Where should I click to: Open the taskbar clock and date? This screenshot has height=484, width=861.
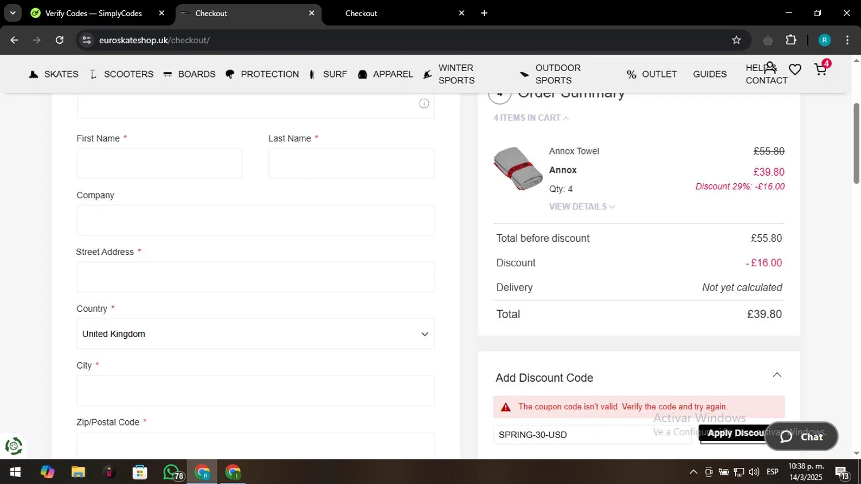[x=806, y=472]
